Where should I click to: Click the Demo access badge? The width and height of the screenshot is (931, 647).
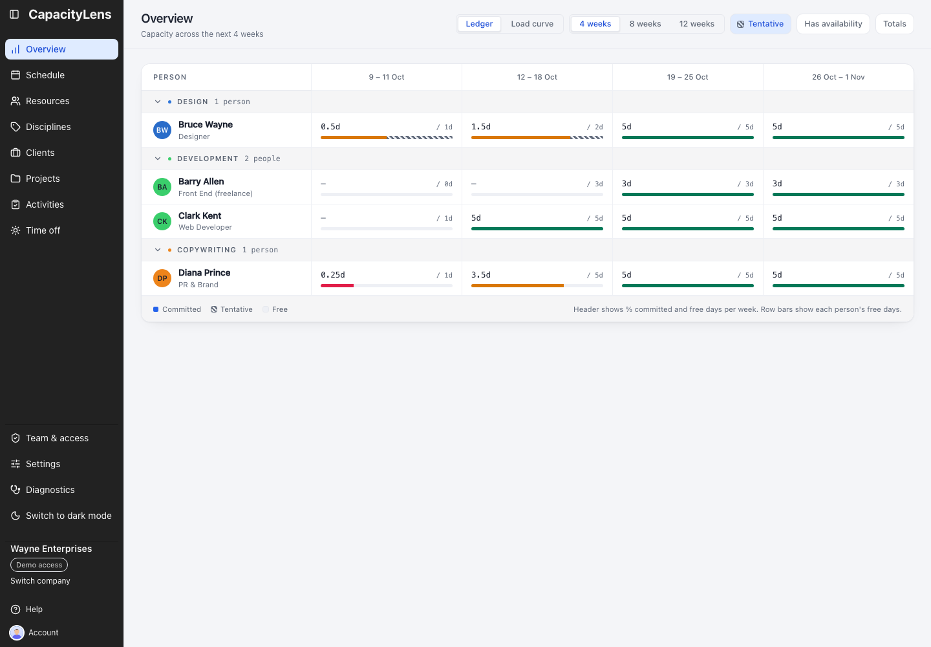point(39,565)
